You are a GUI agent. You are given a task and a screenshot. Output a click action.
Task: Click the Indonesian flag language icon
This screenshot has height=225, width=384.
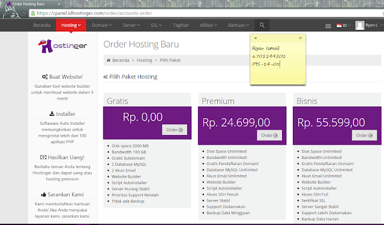pyautogui.click(x=339, y=25)
